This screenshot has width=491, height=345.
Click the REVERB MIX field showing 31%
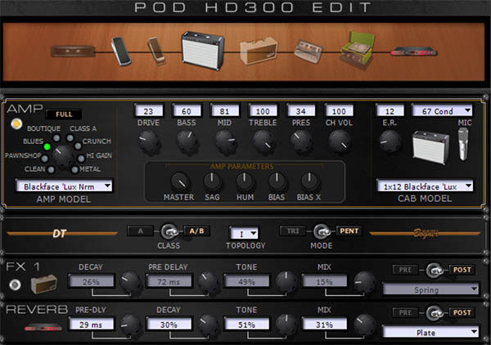324,325
